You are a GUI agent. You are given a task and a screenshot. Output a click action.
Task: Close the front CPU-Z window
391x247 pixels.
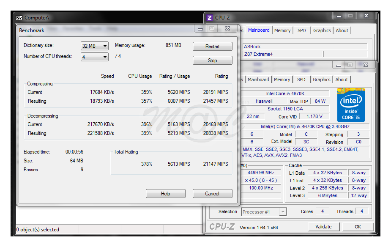[x=366, y=65]
